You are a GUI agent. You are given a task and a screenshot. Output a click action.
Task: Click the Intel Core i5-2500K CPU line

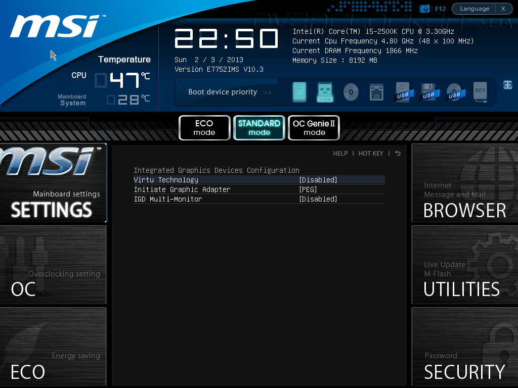pyautogui.click(x=373, y=31)
